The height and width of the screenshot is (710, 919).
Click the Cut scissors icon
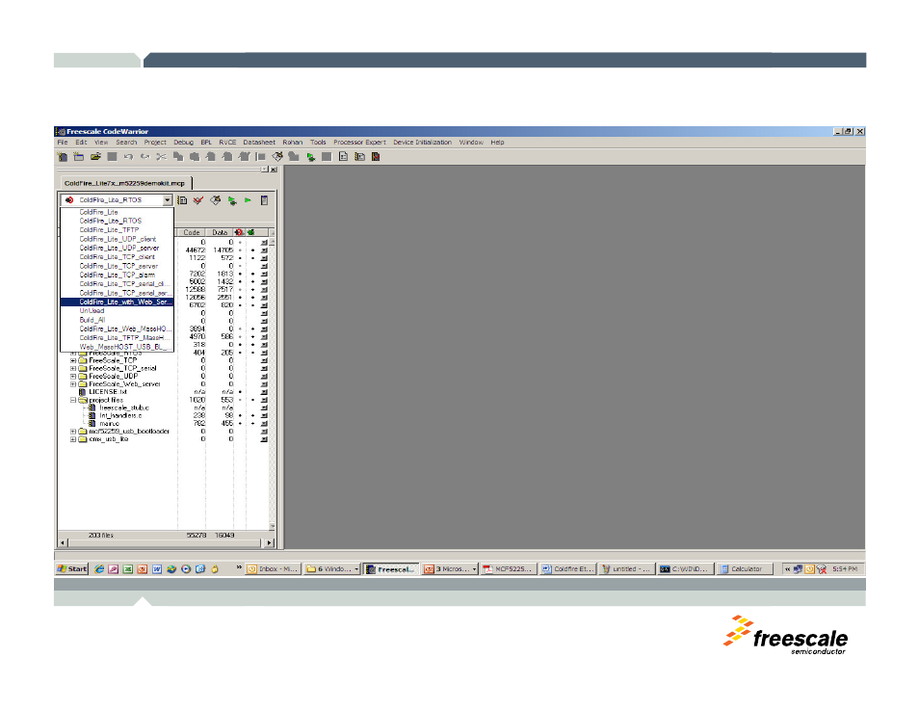pyautogui.click(x=161, y=156)
